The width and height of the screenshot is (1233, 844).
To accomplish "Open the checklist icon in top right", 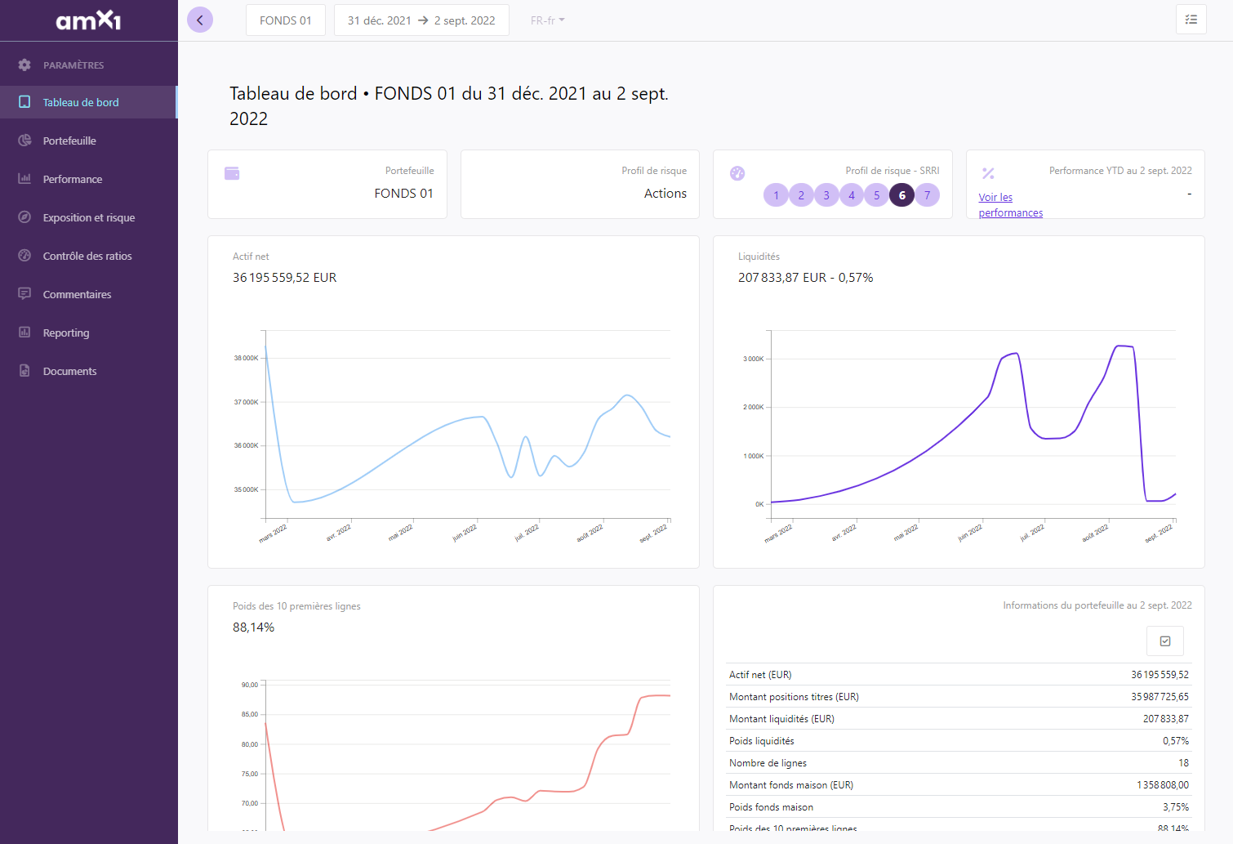I will [x=1191, y=20].
